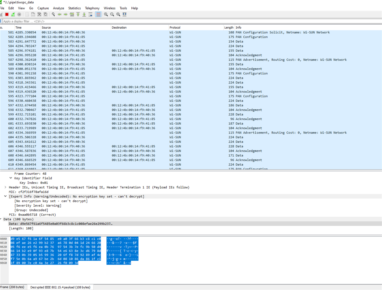
Task: Open the Capture menu
Action: pos(43,8)
